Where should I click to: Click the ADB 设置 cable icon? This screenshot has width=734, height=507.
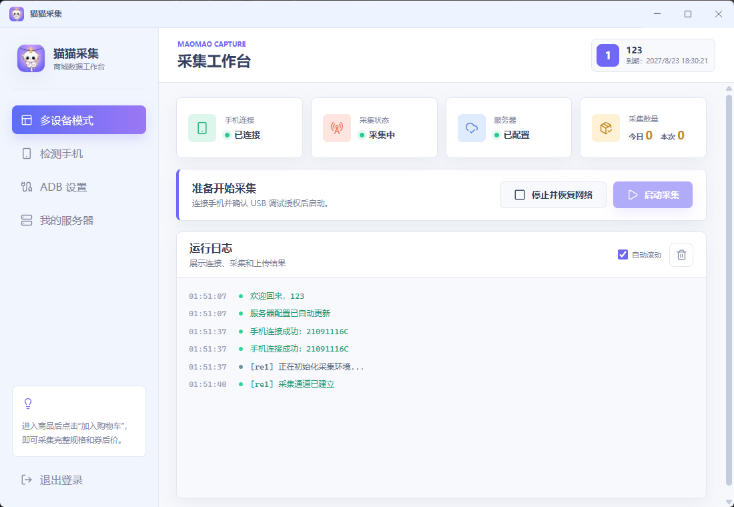click(27, 187)
